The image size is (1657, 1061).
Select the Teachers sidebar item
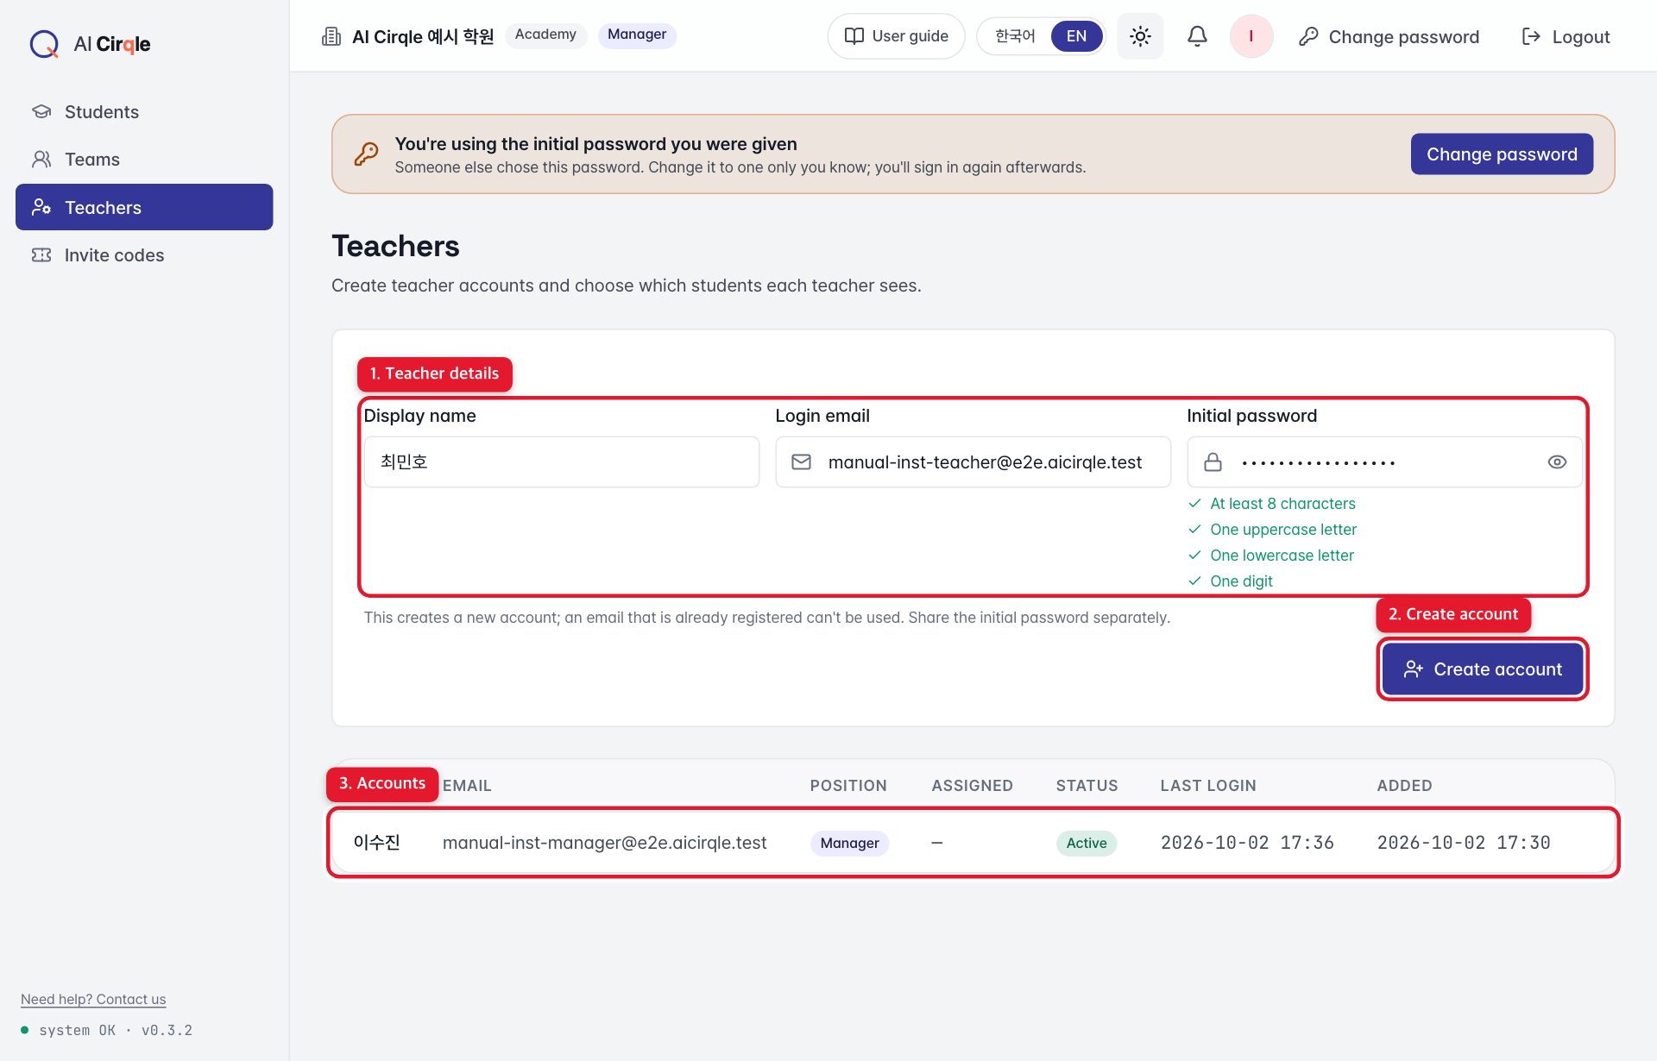(144, 207)
